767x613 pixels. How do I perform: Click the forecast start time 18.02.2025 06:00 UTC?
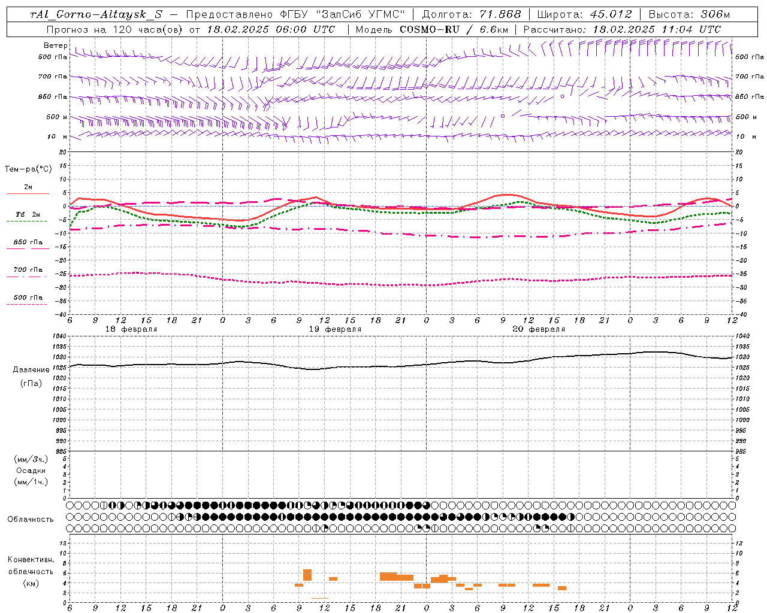click(x=271, y=29)
